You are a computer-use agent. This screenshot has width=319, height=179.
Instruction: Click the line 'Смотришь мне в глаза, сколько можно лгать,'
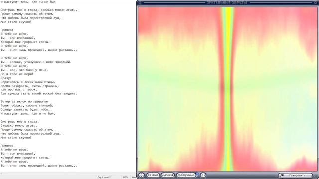[39, 10]
